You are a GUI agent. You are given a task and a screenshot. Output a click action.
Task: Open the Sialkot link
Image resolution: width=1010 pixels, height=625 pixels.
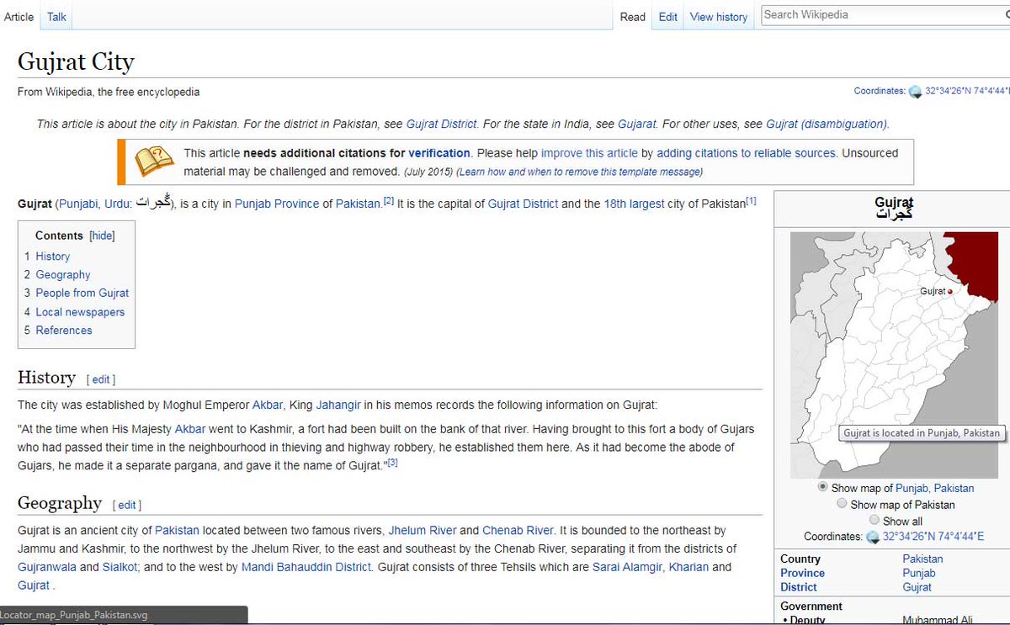[120, 567]
